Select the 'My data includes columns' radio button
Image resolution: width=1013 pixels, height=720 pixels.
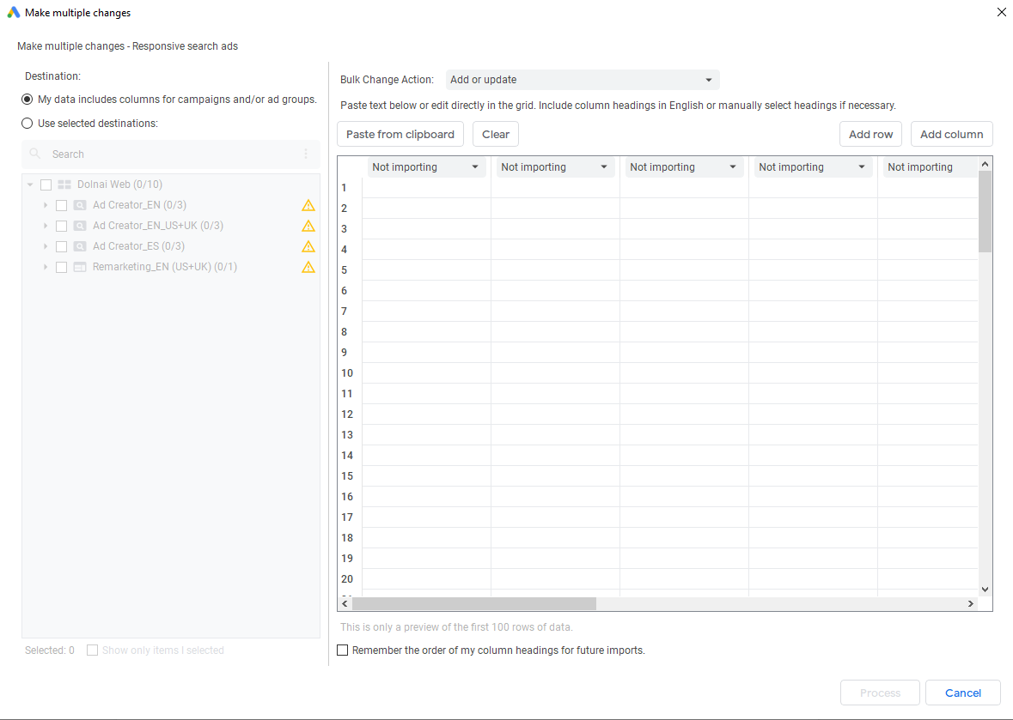tap(27, 99)
